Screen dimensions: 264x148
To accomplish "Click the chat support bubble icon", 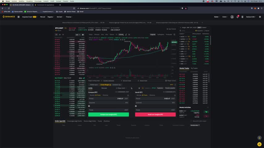I will tap(259, 144).
